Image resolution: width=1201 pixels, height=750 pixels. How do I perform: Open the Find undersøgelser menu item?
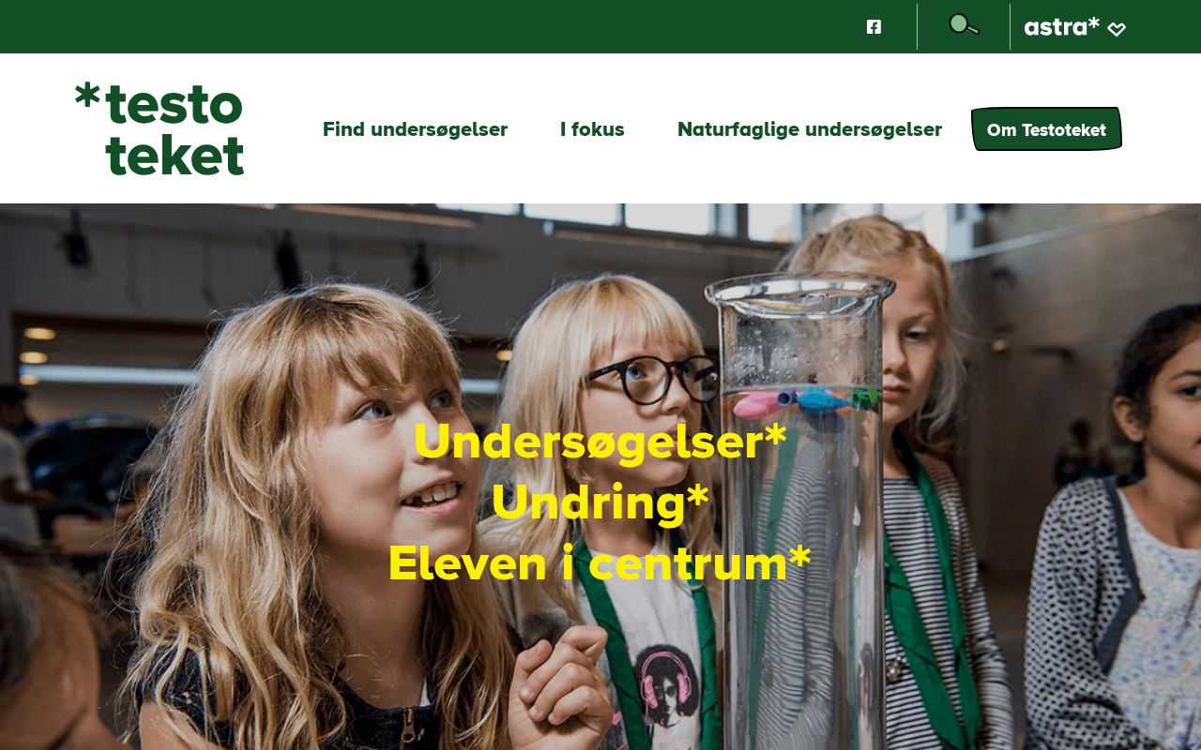tap(415, 129)
